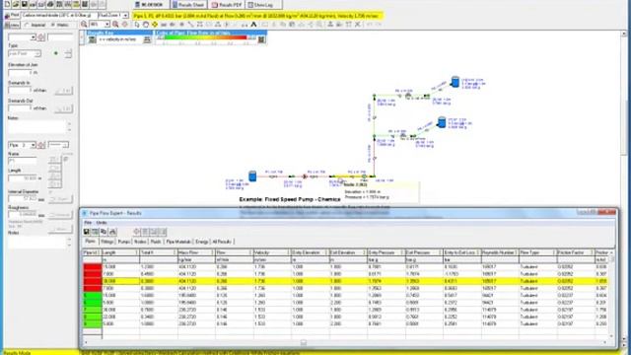This screenshot has height=355, width=631.
Task: Switch to the Results Sheet tab
Action: pos(188,5)
